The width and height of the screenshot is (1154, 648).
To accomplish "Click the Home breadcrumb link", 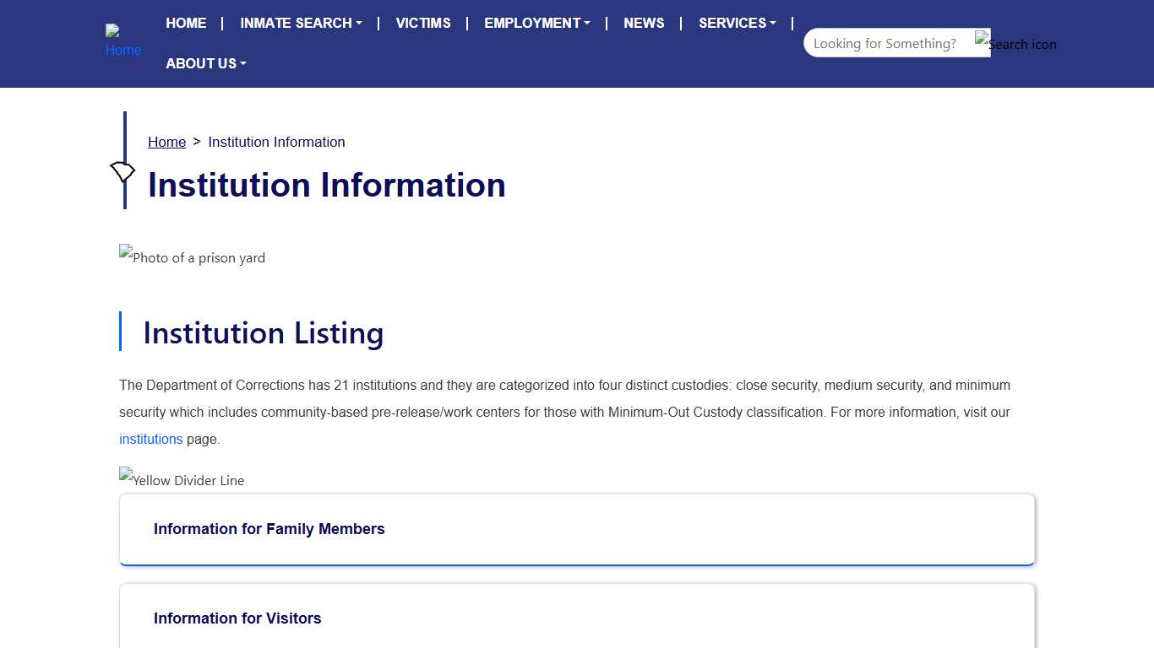I will (x=166, y=142).
